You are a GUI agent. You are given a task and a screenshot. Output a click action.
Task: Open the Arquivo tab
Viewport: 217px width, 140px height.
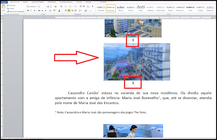click(x=4, y=2)
